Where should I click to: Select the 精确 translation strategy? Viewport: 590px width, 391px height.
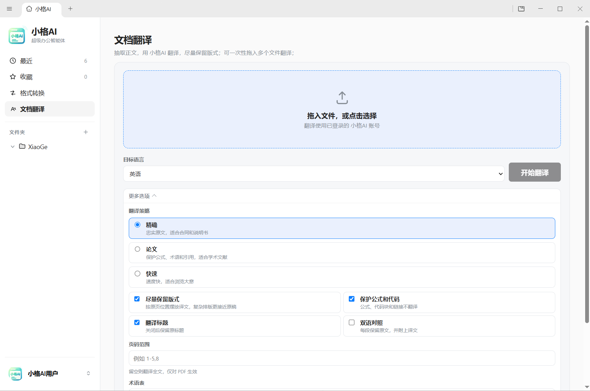137,225
